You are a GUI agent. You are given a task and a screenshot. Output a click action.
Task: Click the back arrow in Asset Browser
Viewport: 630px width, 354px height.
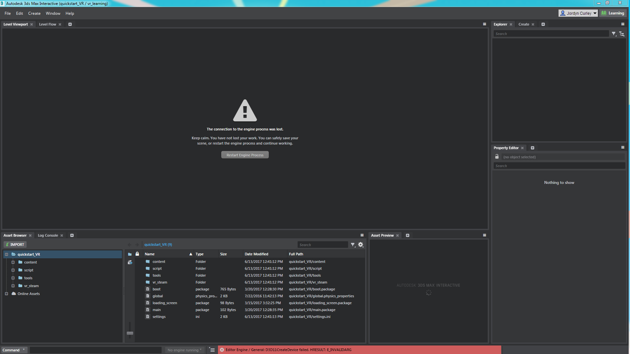(x=129, y=245)
